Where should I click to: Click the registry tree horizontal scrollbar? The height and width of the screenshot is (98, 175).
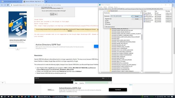[120, 72]
